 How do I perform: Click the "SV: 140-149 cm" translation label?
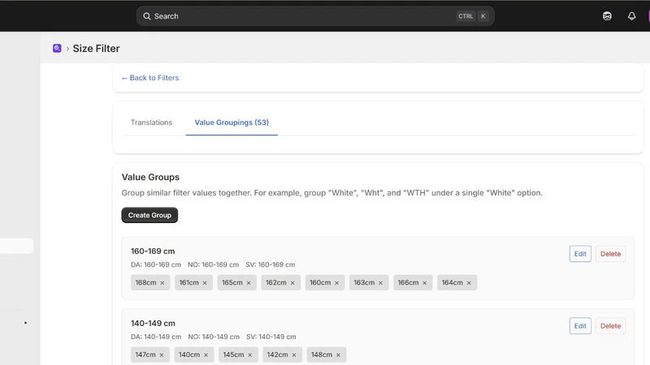pos(271,337)
